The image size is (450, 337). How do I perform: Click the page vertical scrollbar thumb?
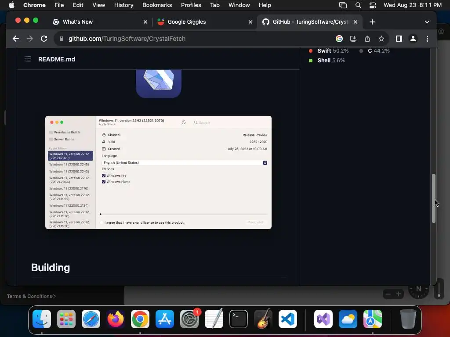[x=434, y=198]
